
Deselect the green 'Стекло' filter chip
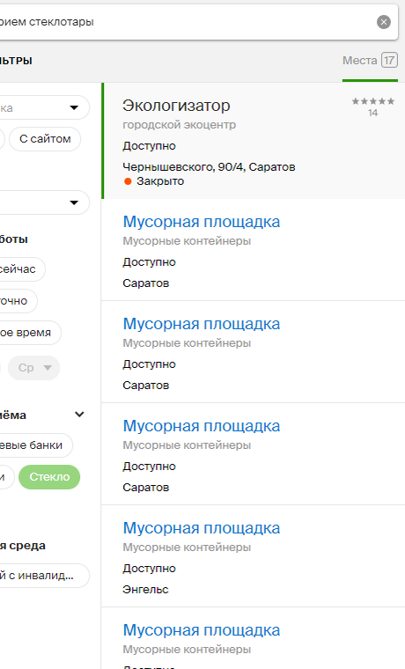coord(49,477)
